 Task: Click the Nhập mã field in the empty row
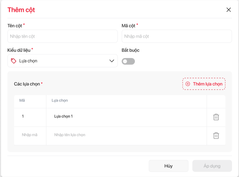tap(30, 135)
